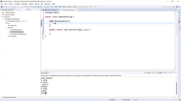
Task: Toggle Word Wrap in Console
Action: pyautogui.click(x=156, y=73)
